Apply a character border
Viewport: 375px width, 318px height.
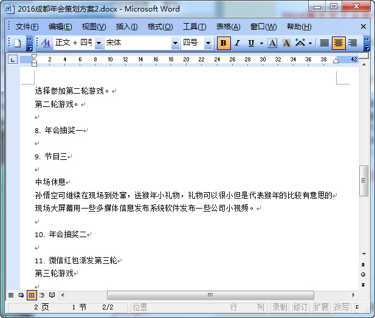point(272,43)
